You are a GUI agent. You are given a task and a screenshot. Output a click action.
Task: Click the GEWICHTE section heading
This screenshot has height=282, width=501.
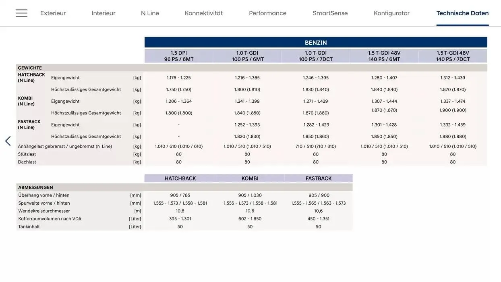(x=30, y=68)
